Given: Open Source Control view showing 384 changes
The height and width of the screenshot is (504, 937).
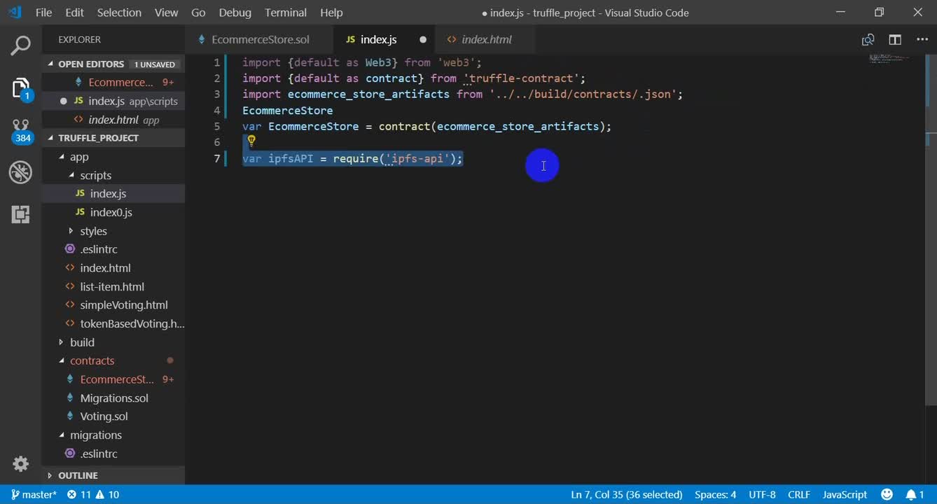Looking at the screenshot, I should (x=20, y=131).
